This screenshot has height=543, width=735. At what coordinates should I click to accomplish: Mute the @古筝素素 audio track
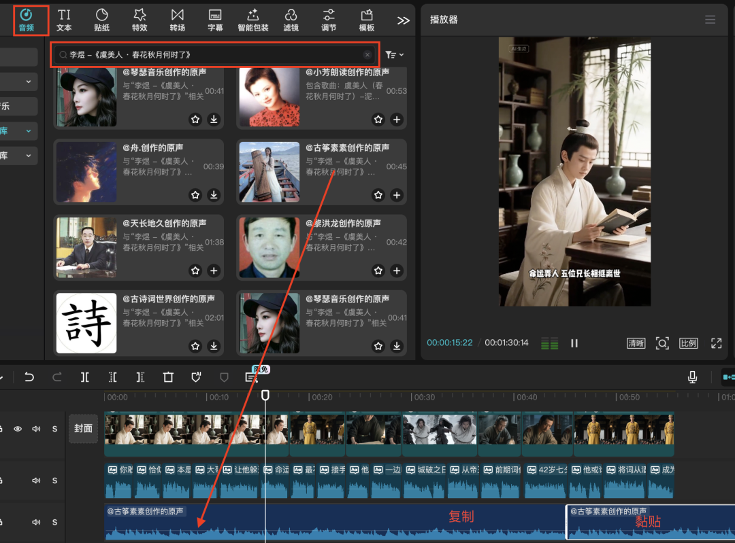(37, 522)
